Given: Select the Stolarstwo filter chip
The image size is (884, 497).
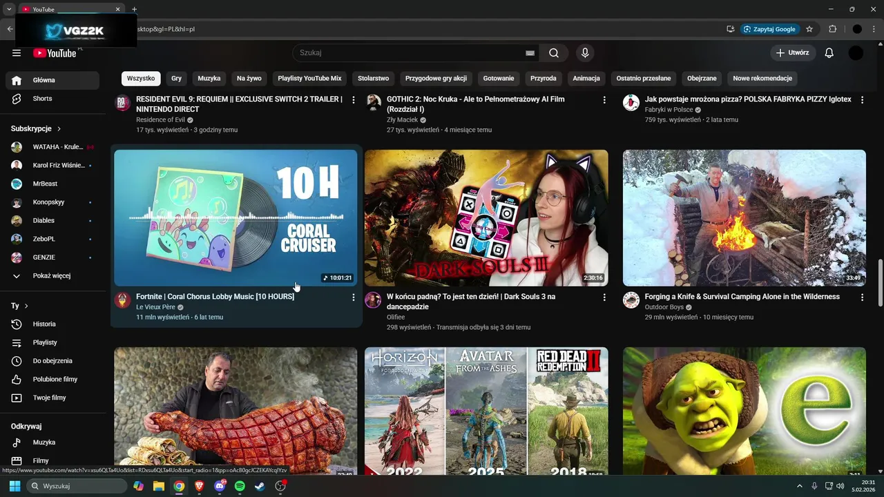Looking at the screenshot, I should [373, 79].
